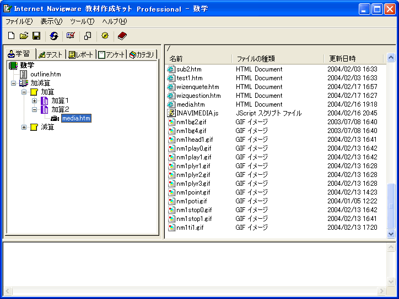Click the yellow folder icon beside 減算
The width and height of the screenshot is (399, 299).
click(34, 127)
